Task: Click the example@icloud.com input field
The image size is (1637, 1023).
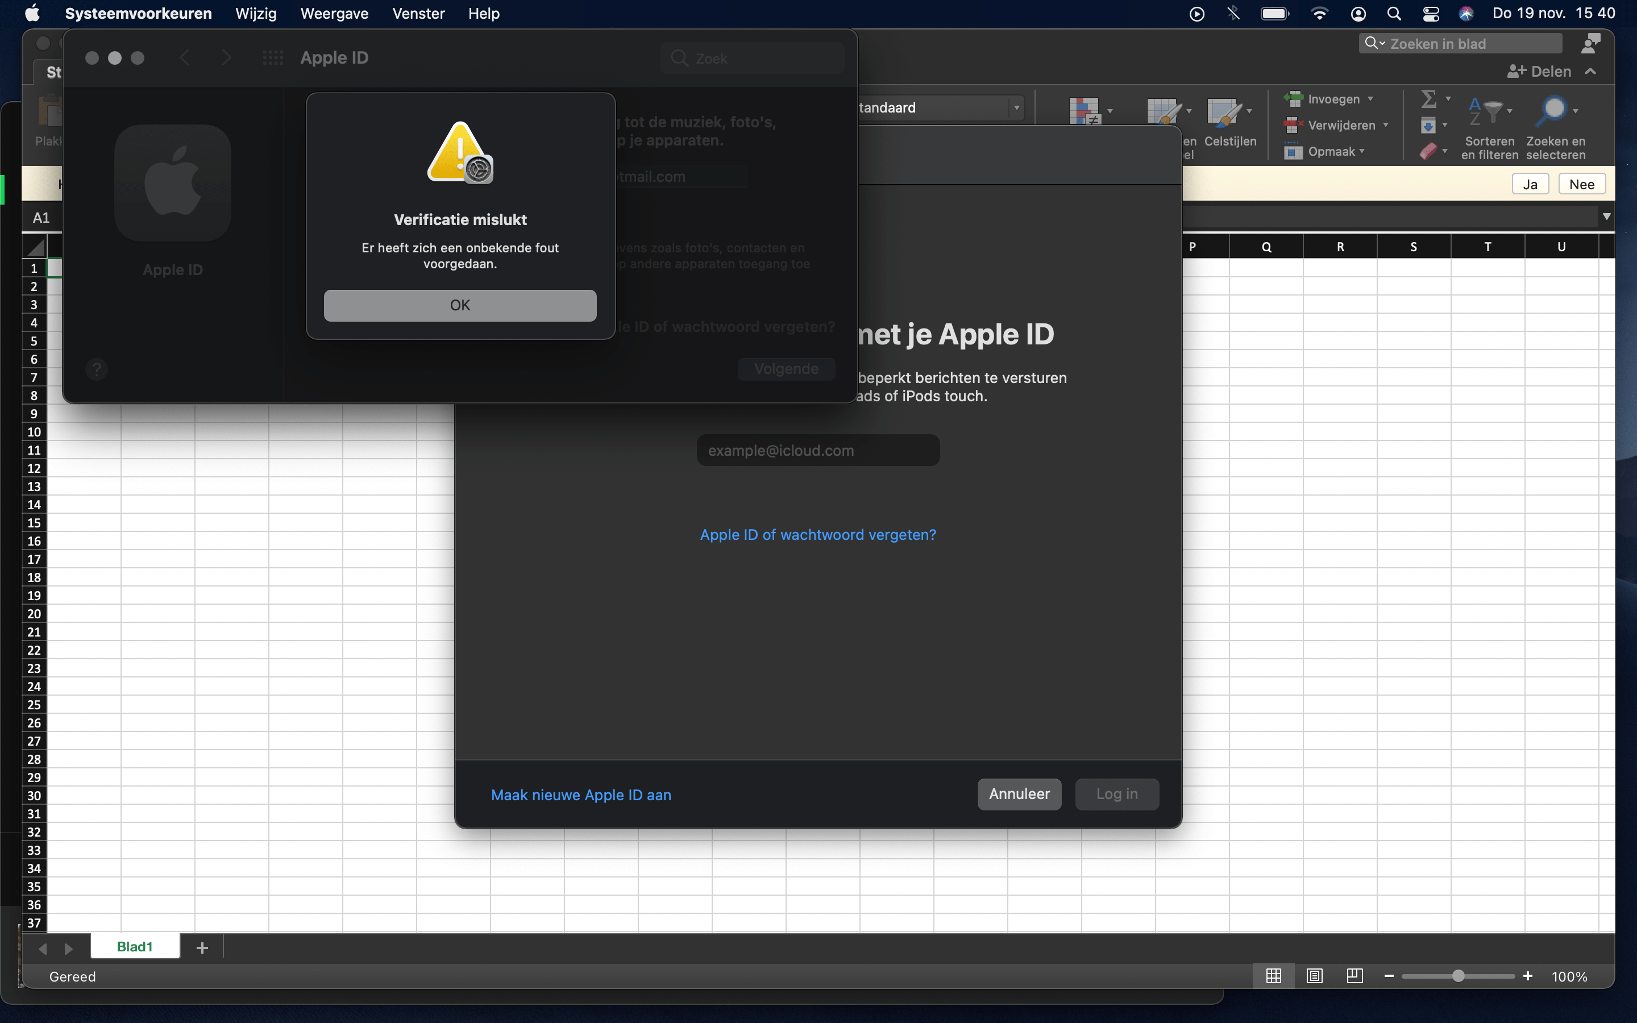Action: coord(818,451)
